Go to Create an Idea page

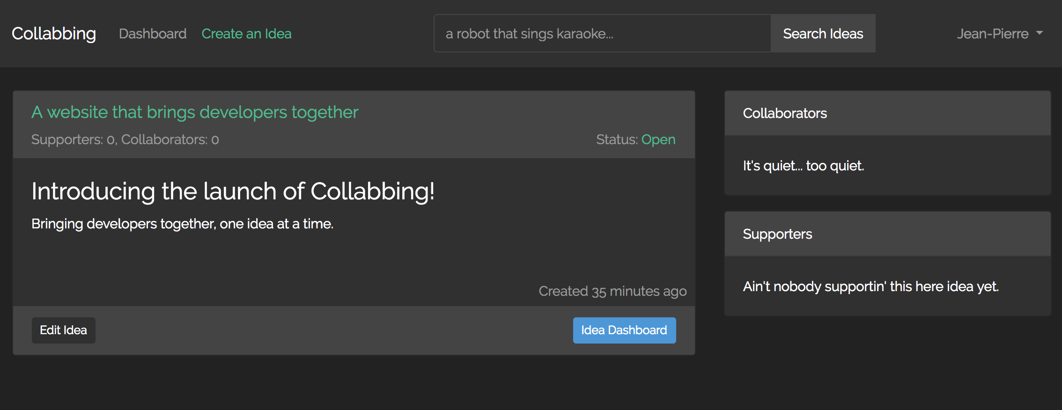(x=246, y=34)
